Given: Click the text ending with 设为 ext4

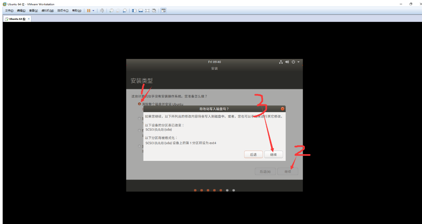Looking at the screenshot, I should (x=181, y=143).
